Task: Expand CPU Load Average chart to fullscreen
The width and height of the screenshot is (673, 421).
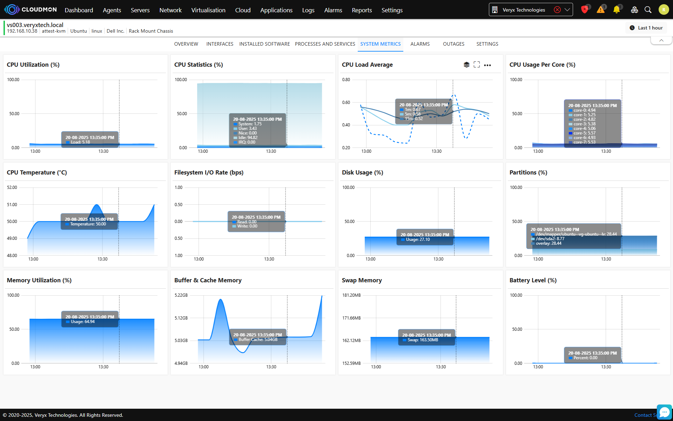Action: coord(477,65)
